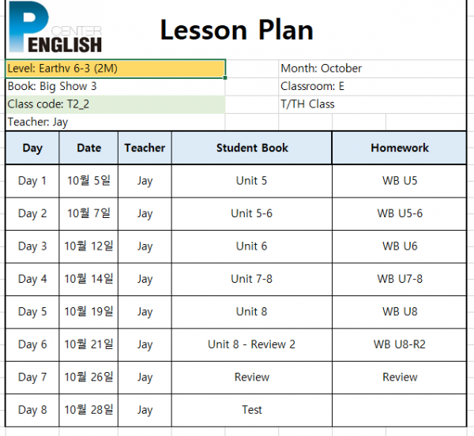The height and width of the screenshot is (436, 474).
Task: Click the Student Book column header
Action: point(251,148)
